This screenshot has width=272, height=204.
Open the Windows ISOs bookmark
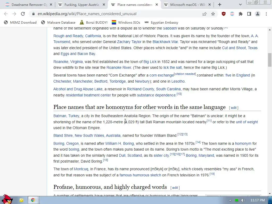click(x=126, y=22)
